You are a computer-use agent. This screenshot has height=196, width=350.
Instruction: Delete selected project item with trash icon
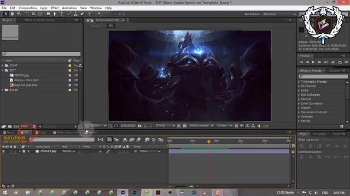pos(34,126)
